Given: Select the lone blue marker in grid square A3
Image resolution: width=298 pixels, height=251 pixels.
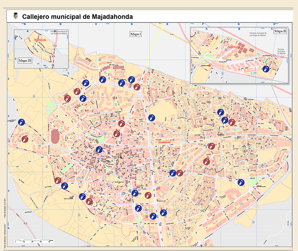Looking at the screenshot, I should pos(21,122).
